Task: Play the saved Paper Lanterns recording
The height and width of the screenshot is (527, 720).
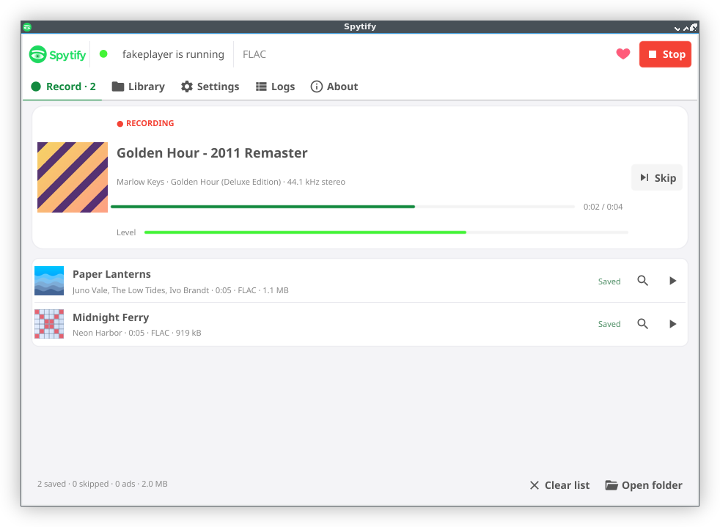Action: click(672, 281)
